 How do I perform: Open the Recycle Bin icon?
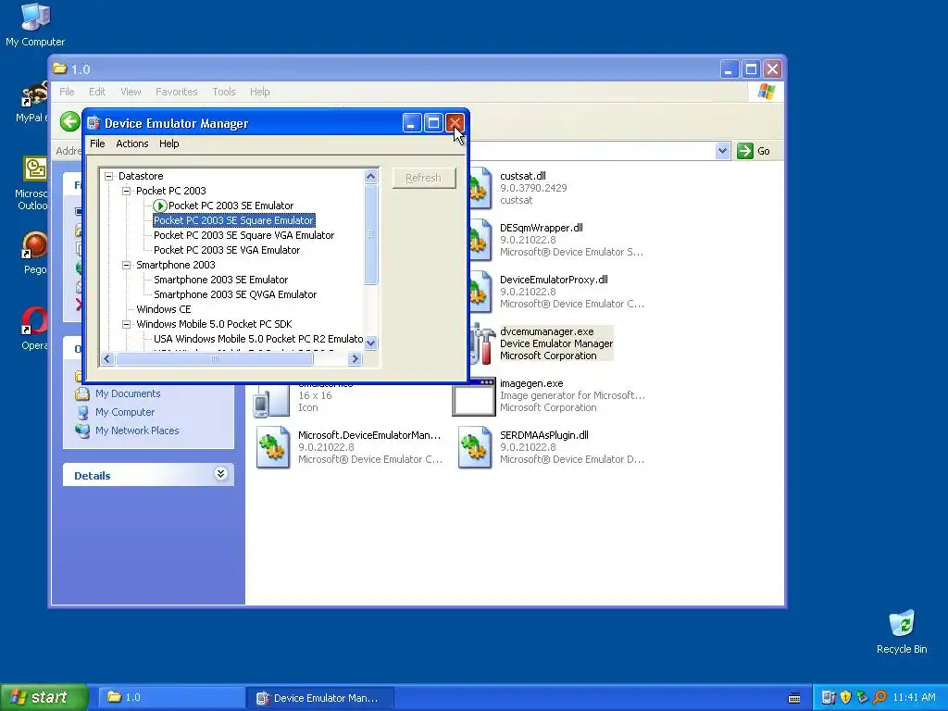click(902, 631)
